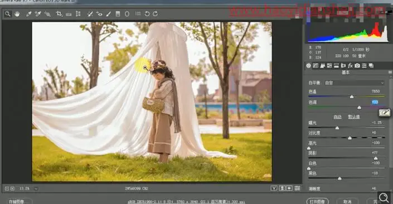This screenshot has width=393, height=204.
Task: Select the Radial Filter tool
Action: pos(127,14)
